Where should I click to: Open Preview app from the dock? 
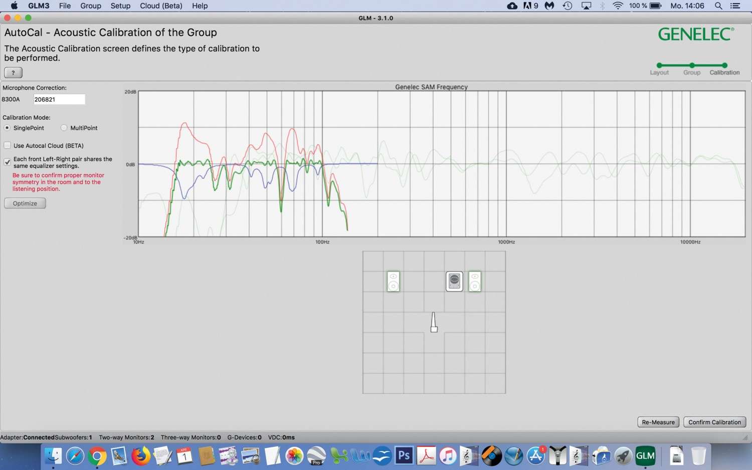251,456
